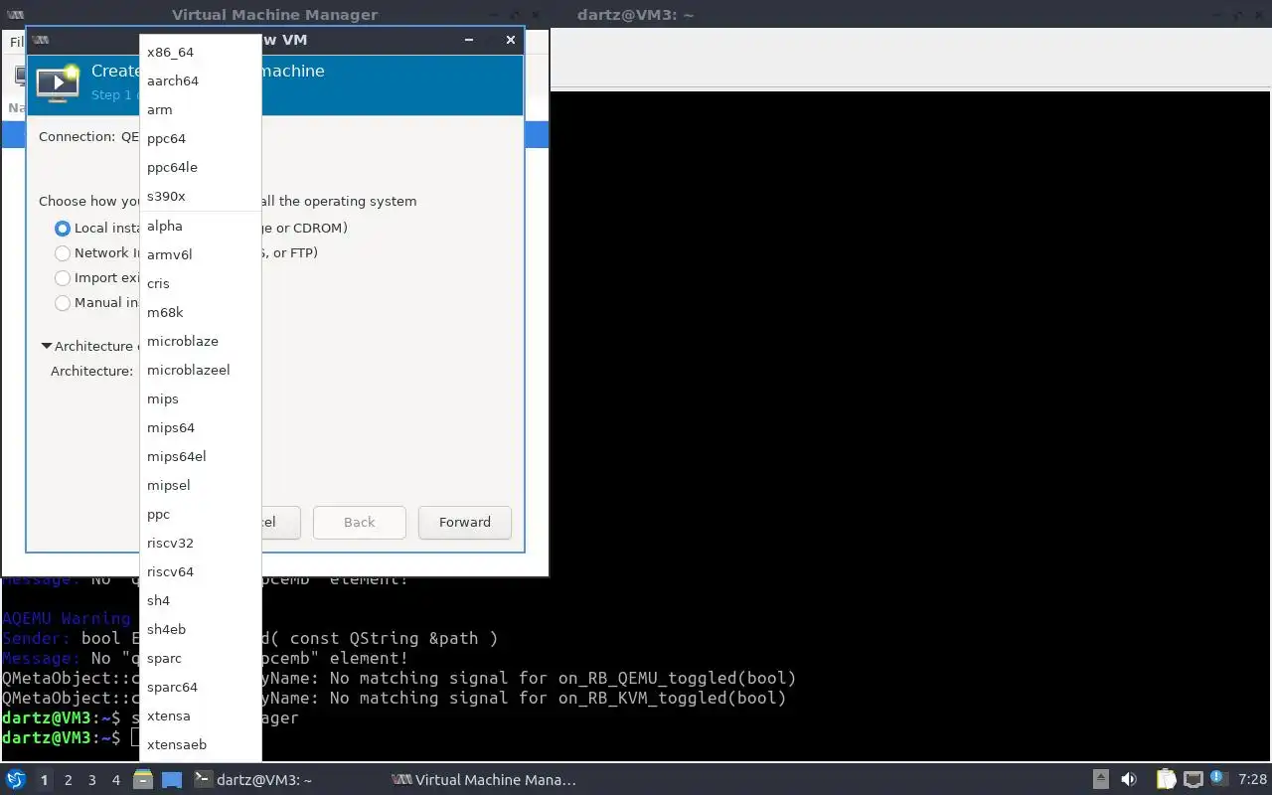Select xtensaeb architecture entry
1272x795 pixels.
pos(201,744)
